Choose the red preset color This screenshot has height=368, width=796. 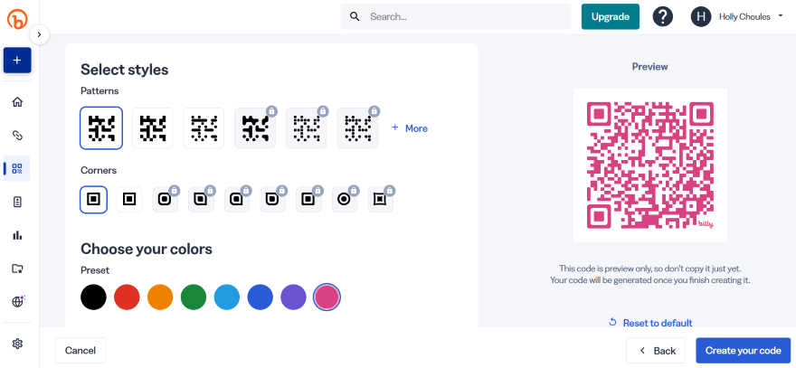click(127, 297)
